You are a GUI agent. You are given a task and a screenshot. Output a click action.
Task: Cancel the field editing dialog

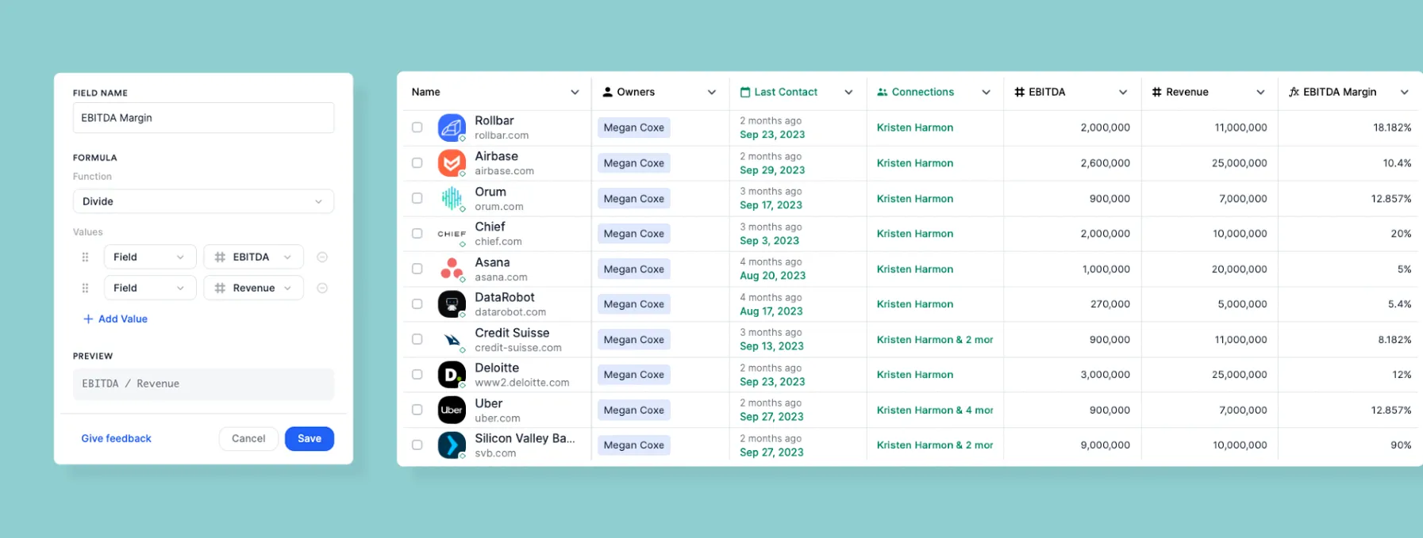click(x=248, y=438)
